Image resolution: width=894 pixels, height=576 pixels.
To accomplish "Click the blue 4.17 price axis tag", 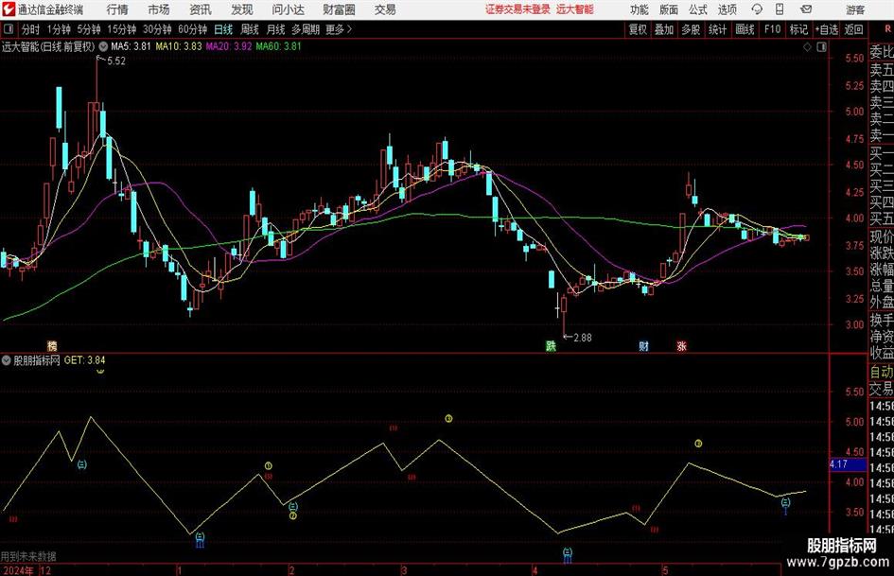I will pyautogui.click(x=848, y=464).
